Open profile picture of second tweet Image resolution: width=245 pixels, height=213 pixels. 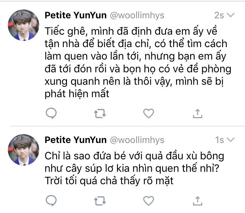(x=24, y=150)
